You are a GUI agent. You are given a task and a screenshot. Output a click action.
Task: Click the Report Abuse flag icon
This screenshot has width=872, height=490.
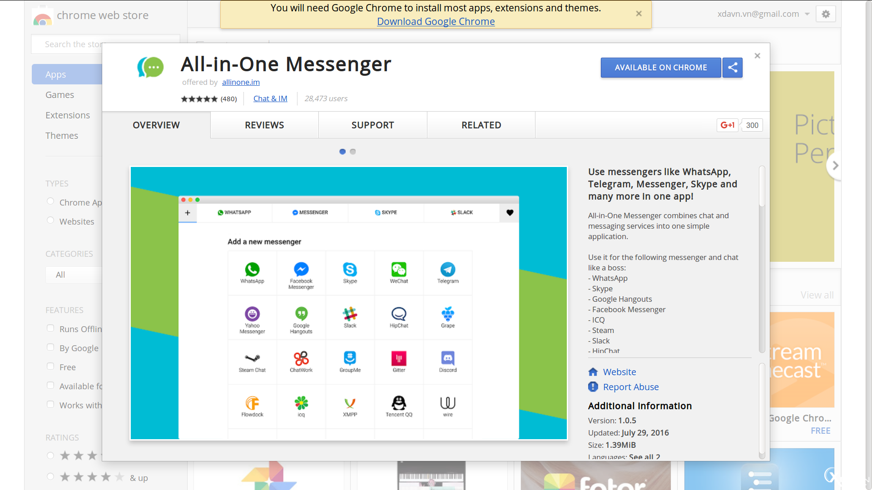click(x=593, y=387)
